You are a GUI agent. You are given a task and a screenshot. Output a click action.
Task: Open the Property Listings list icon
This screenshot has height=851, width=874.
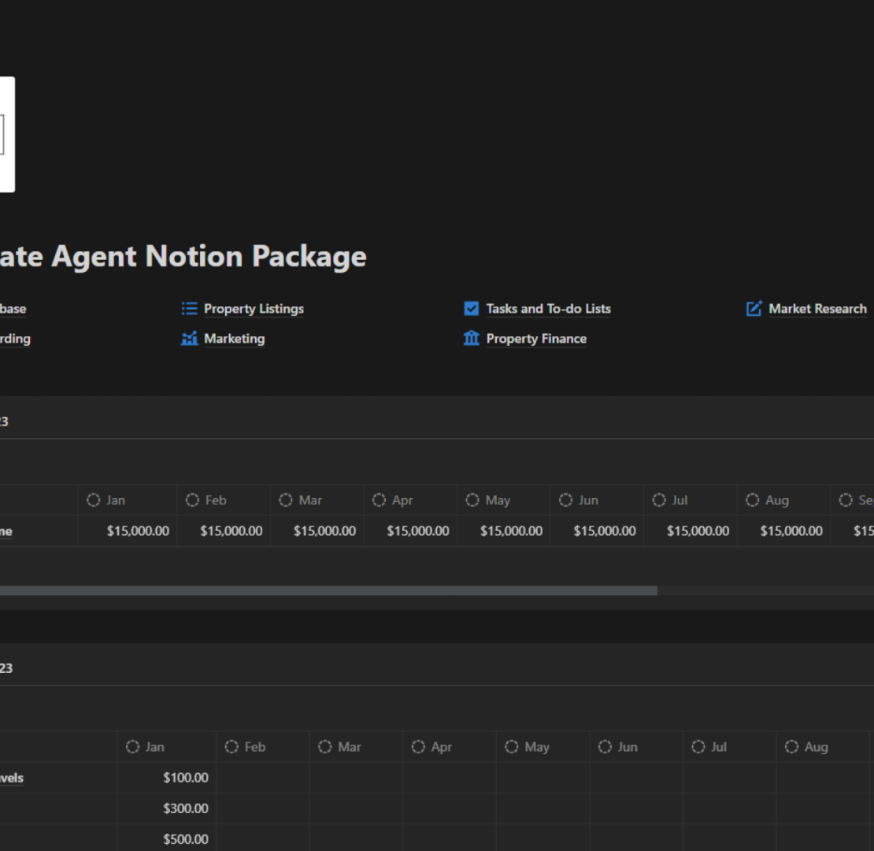click(190, 308)
